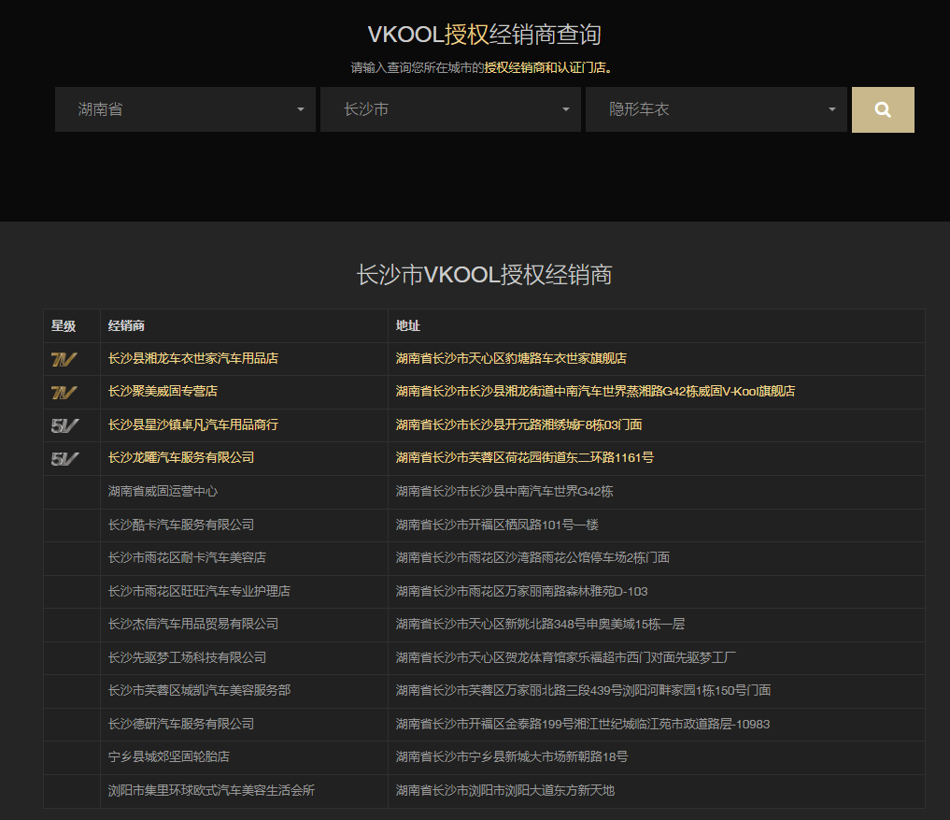The height and width of the screenshot is (820, 950).
Task: Open dealer 长沙酷卡汽车服务有限公司
Action: [180, 525]
